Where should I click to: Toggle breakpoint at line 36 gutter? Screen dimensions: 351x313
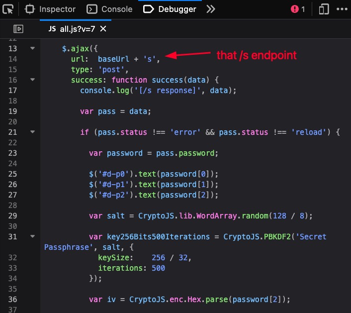pos(13,299)
